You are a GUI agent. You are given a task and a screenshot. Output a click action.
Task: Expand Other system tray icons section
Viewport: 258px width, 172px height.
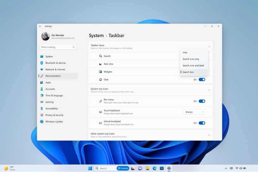point(209,135)
